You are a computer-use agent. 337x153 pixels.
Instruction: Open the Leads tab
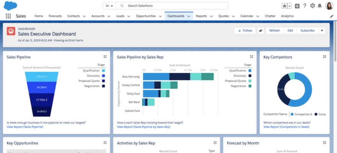coord(120,16)
